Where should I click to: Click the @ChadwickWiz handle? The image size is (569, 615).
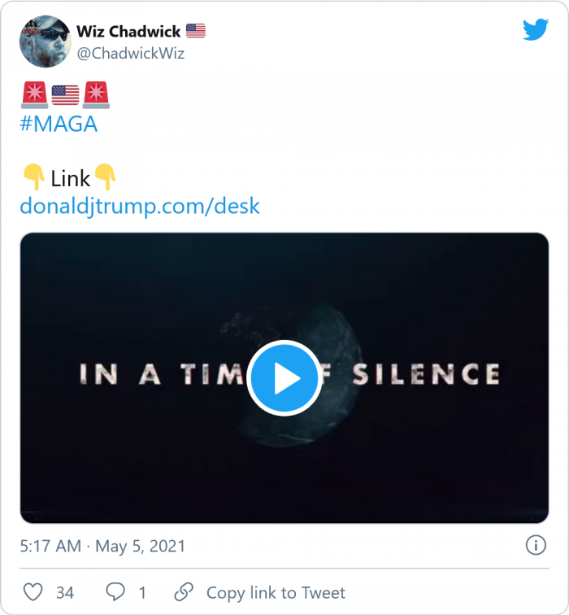click(130, 54)
